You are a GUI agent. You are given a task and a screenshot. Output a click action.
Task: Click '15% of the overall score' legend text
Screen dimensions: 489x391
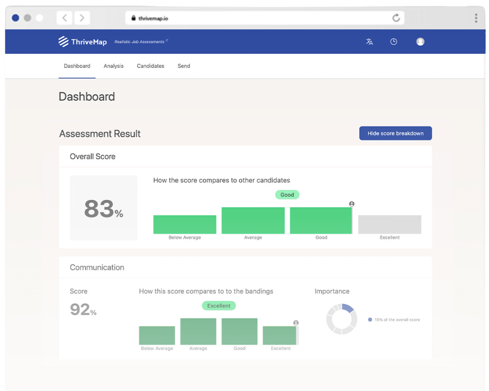point(397,320)
